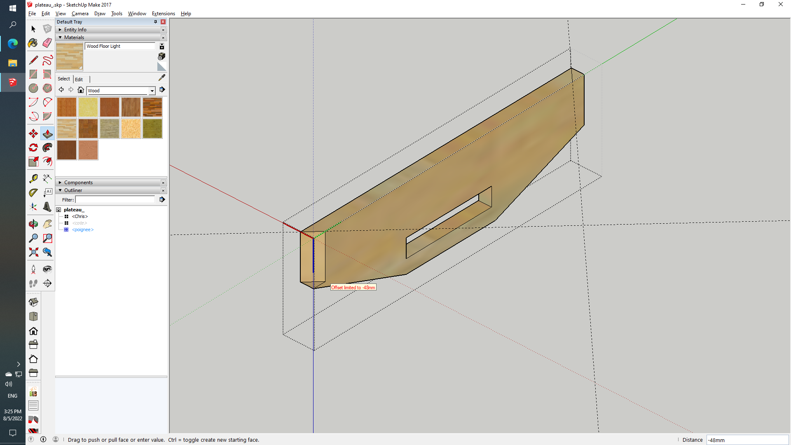Select the Paint Bucket tool
The height and width of the screenshot is (445, 791).
point(33,43)
